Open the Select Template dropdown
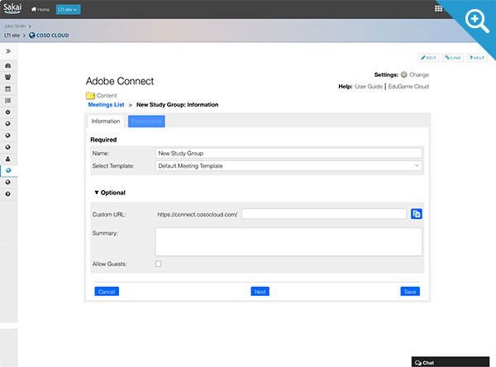The image size is (496, 367). pyautogui.click(x=289, y=166)
